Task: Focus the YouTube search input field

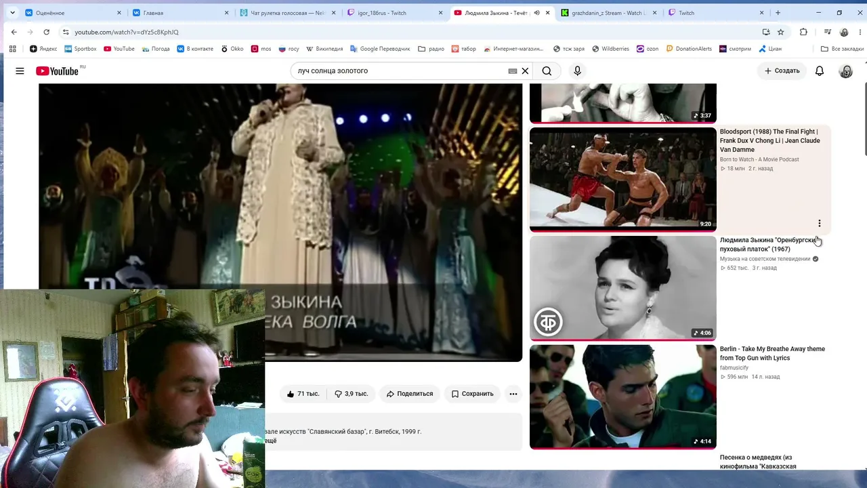Action: point(401,70)
